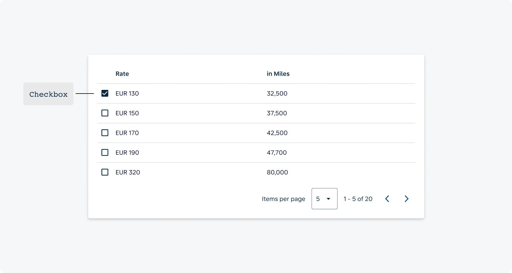Select the EUR 320 row
The width and height of the screenshot is (512, 273).
pos(127,172)
